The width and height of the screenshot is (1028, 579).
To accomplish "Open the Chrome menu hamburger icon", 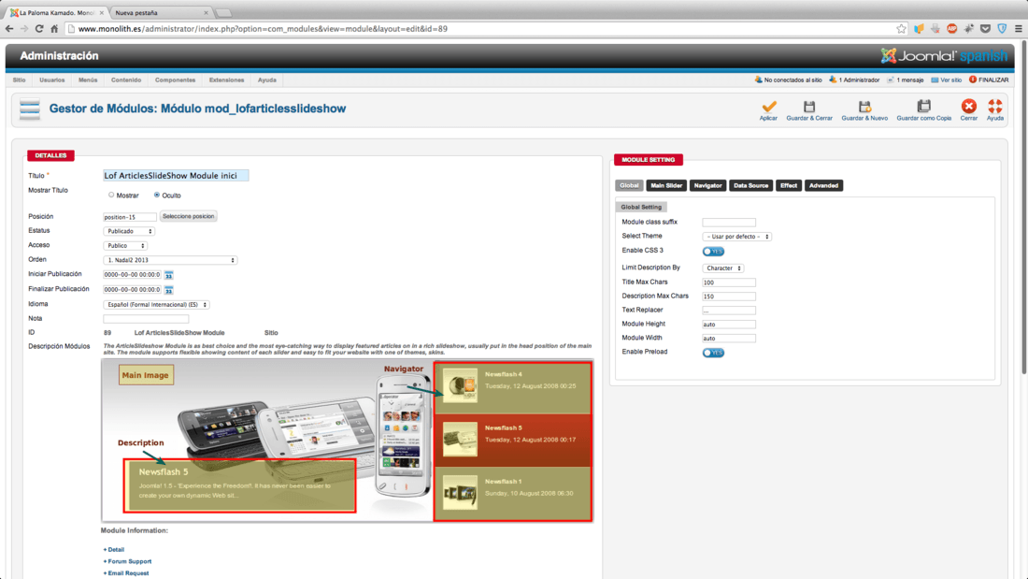I will pos(1018,28).
